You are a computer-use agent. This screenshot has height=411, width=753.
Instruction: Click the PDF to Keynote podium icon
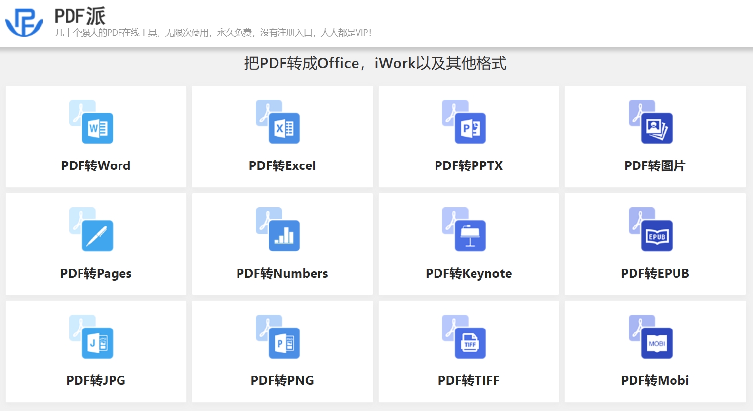(x=464, y=230)
